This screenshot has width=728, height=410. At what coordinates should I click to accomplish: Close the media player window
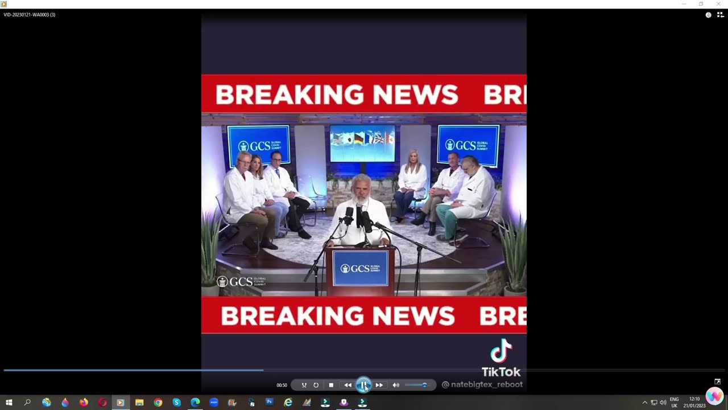pyautogui.click(x=718, y=4)
